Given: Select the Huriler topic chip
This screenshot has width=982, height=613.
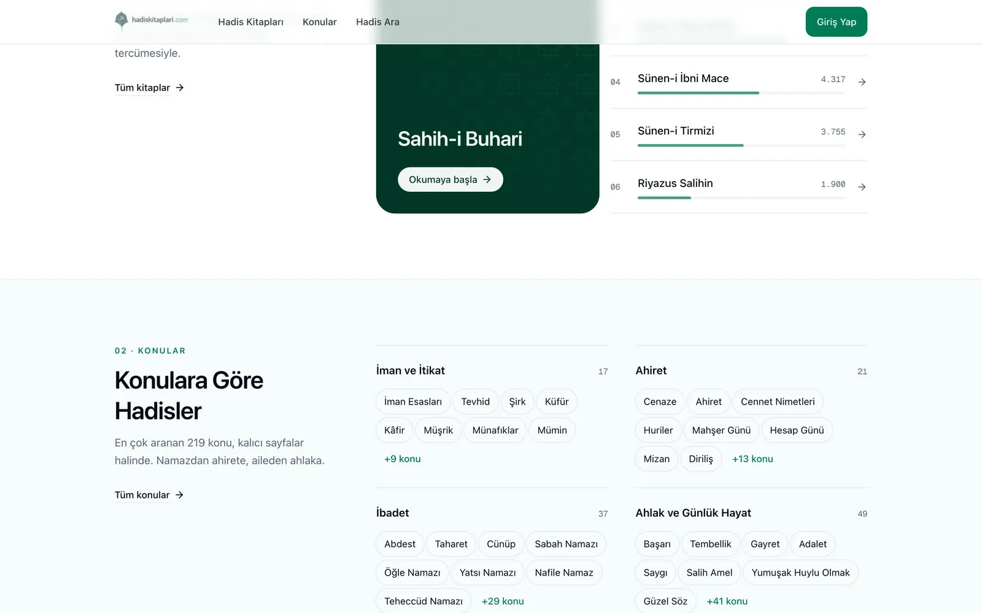Looking at the screenshot, I should [658, 430].
